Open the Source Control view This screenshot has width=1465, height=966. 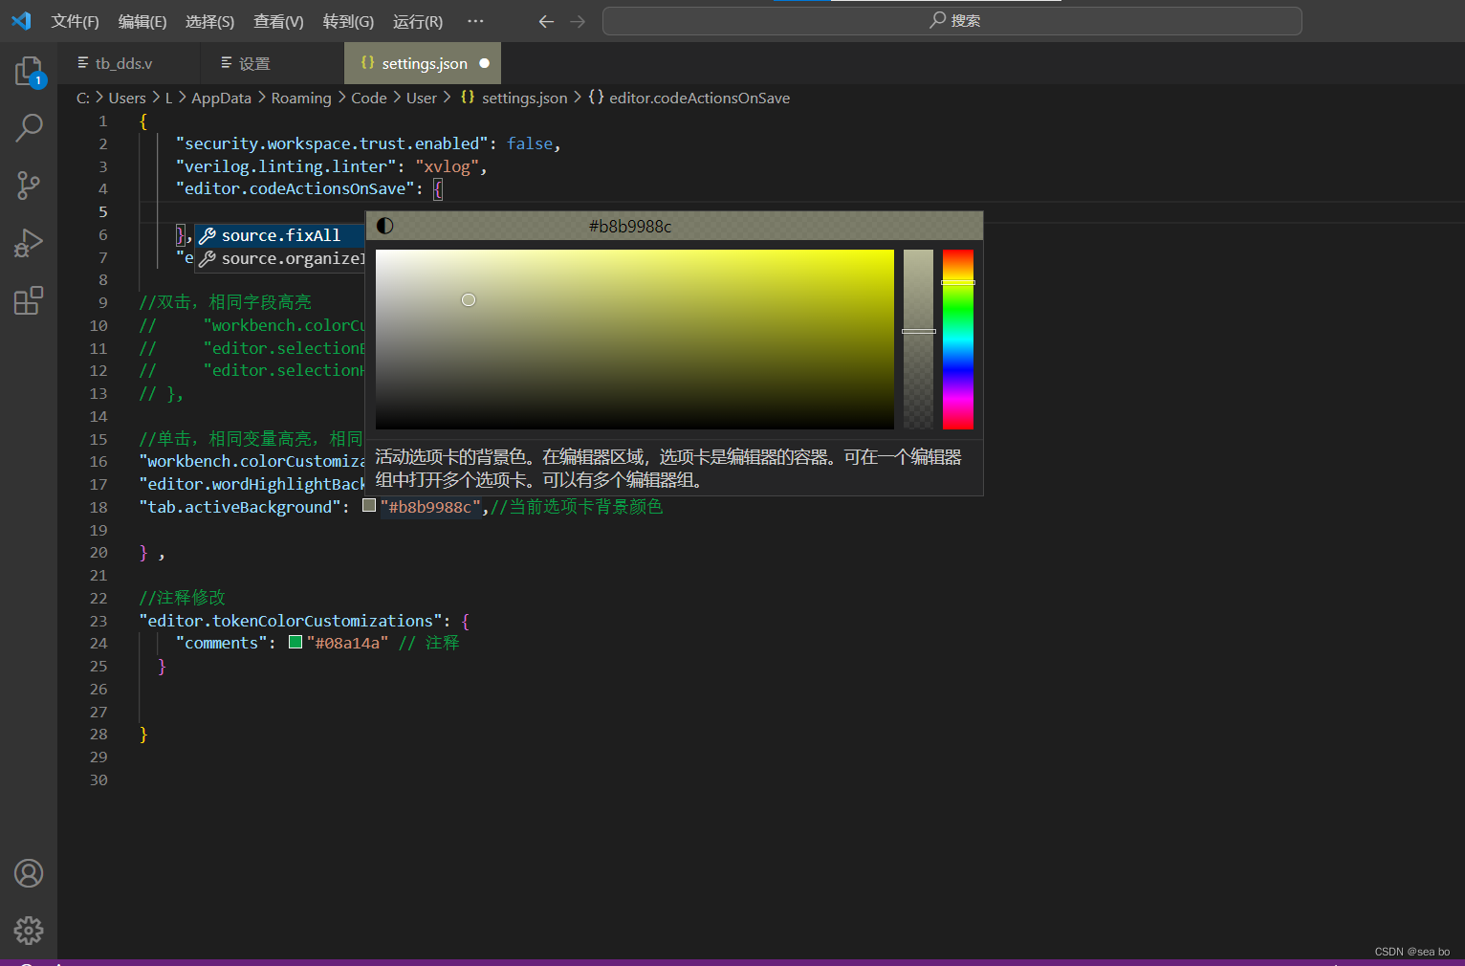pos(29,186)
